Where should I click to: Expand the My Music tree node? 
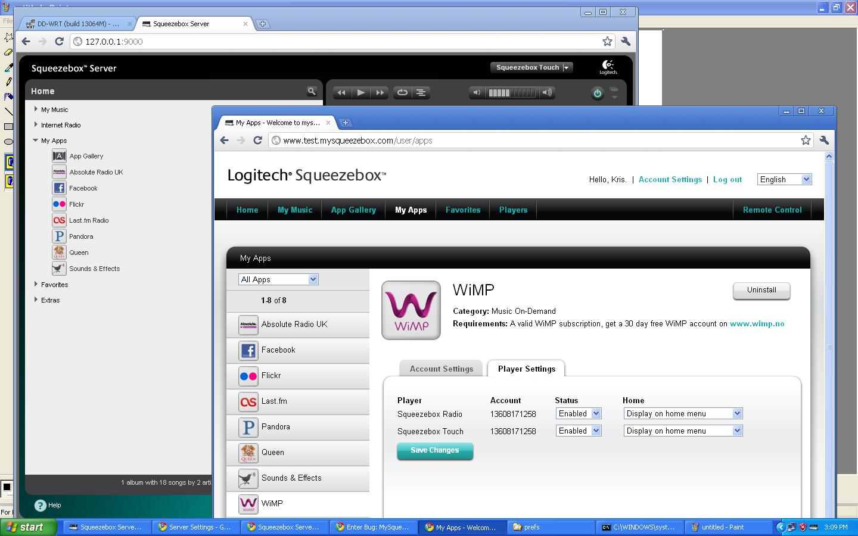tap(36, 110)
